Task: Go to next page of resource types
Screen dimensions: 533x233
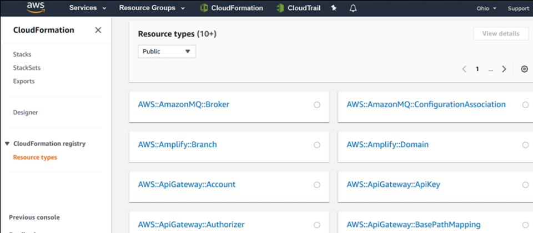Action: (x=504, y=69)
